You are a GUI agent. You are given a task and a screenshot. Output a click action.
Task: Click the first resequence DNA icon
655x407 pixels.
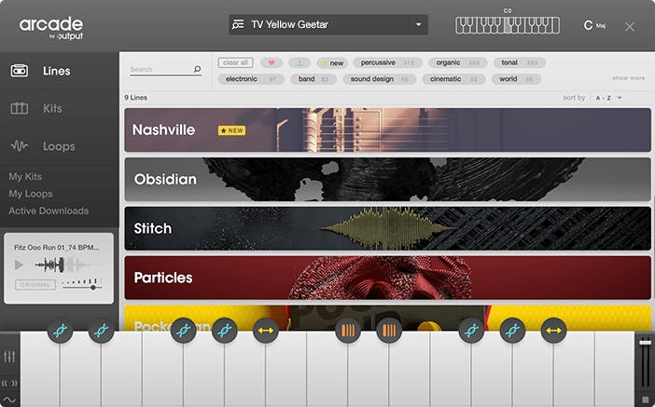[60, 331]
